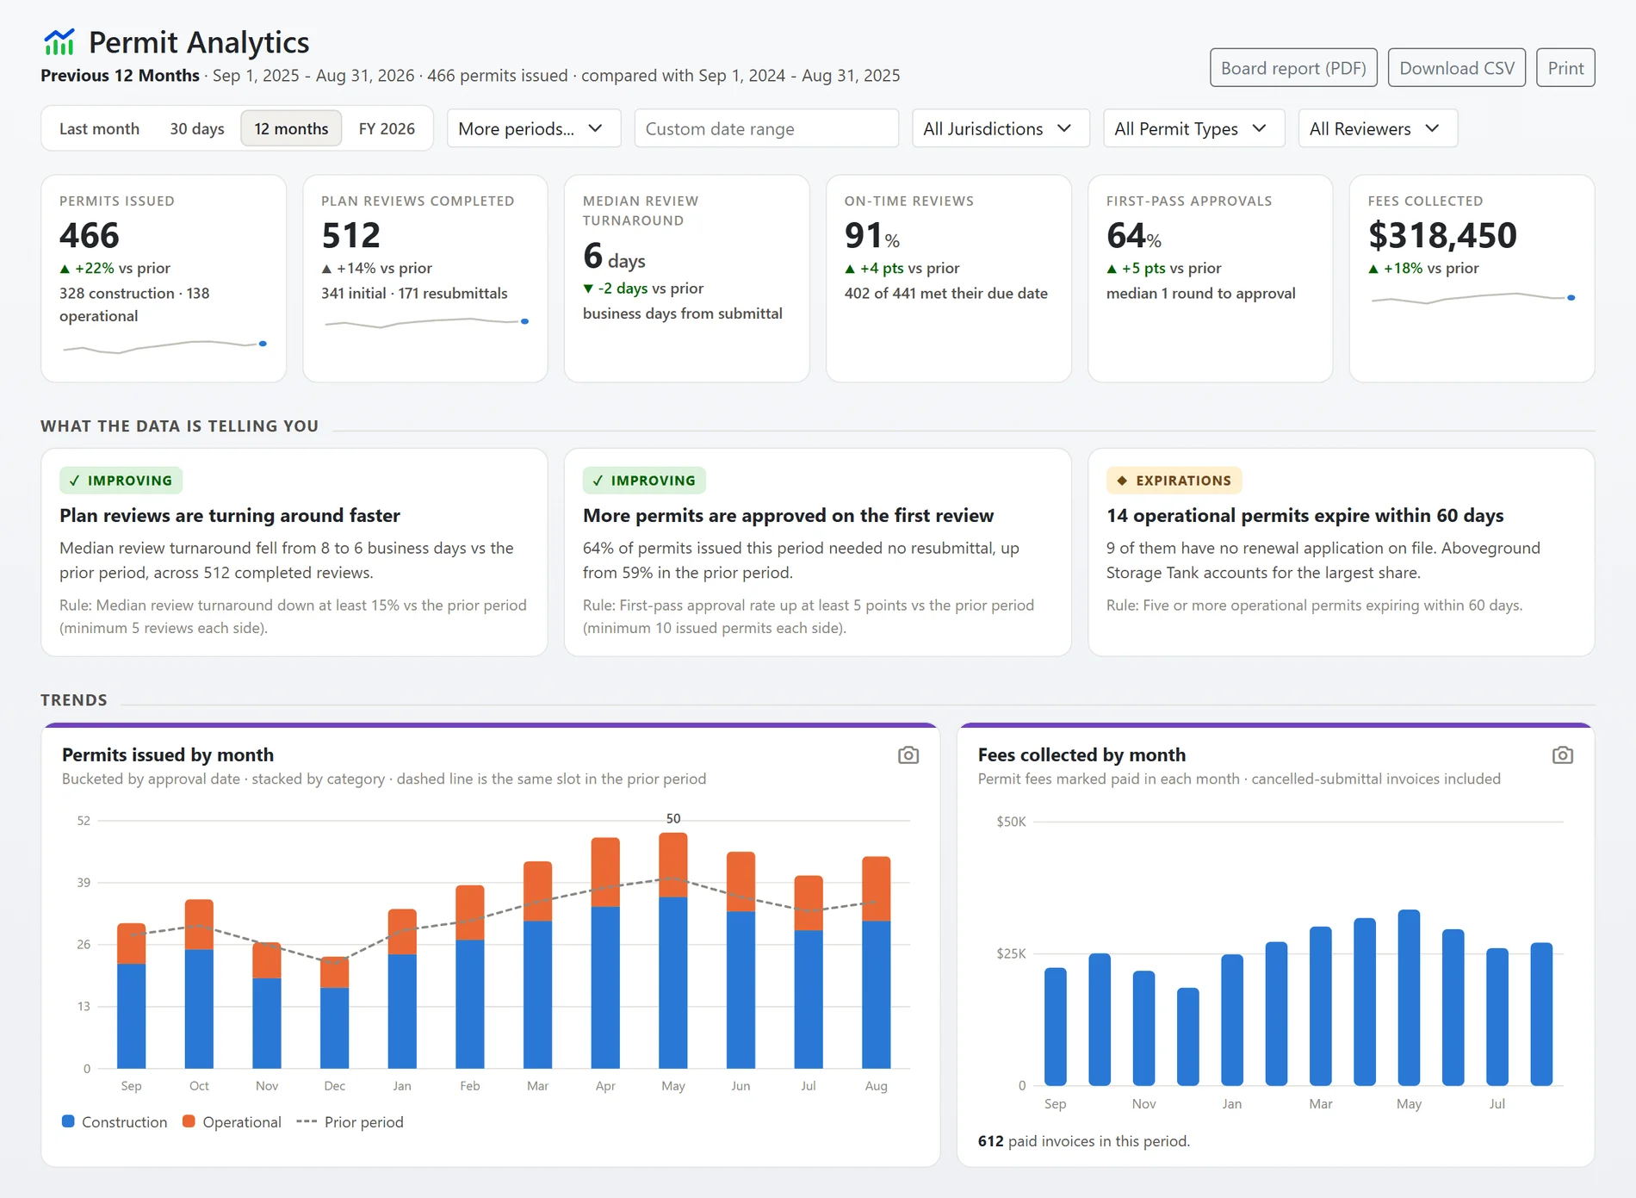Select the 12 months period tab
The height and width of the screenshot is (1198, 1636).
(291, 128)
